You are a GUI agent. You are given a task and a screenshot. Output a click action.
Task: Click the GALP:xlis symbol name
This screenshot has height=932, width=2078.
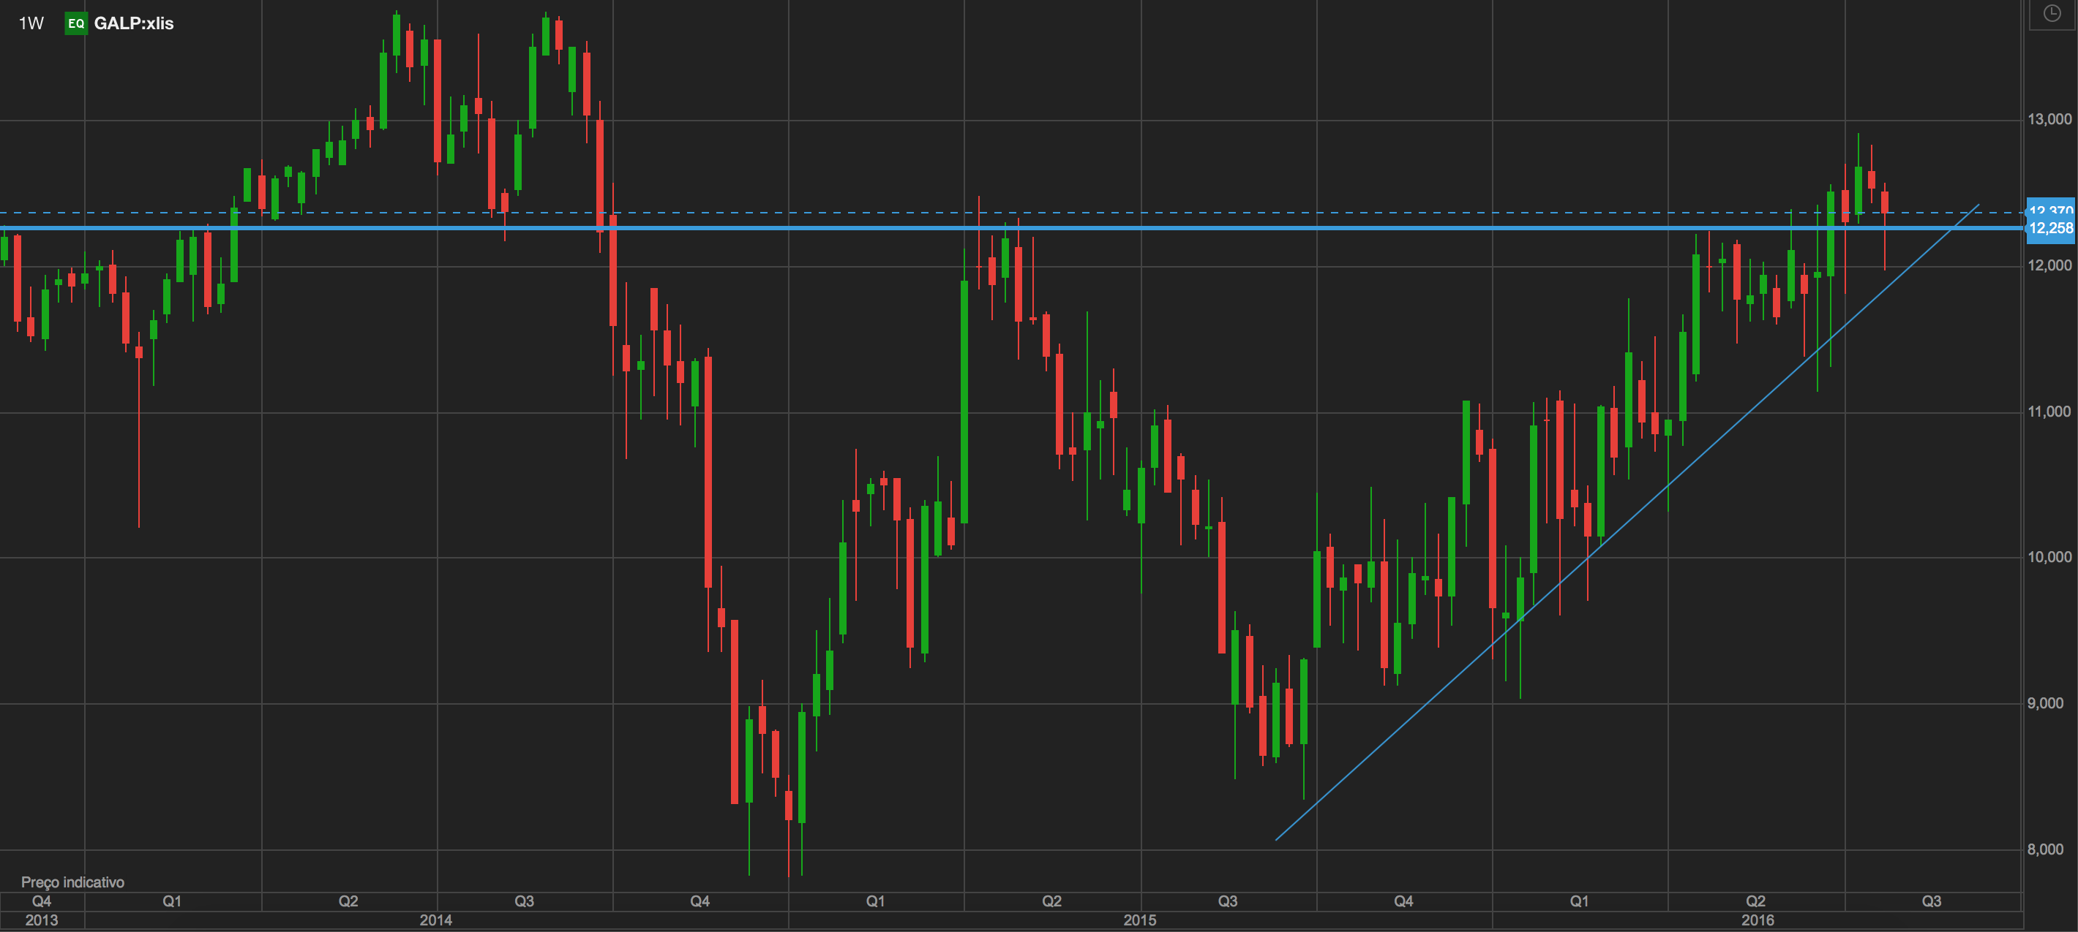[x=134, y=23]
